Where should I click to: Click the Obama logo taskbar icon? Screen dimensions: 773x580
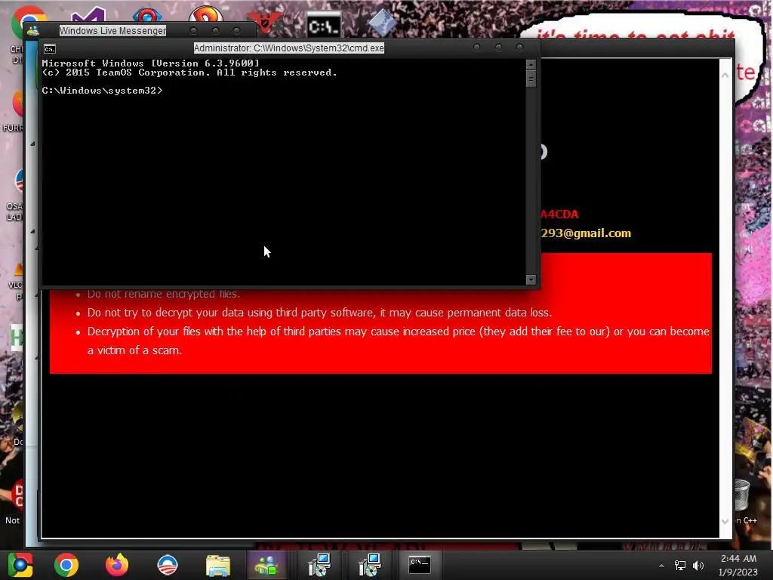pos(168,565)
